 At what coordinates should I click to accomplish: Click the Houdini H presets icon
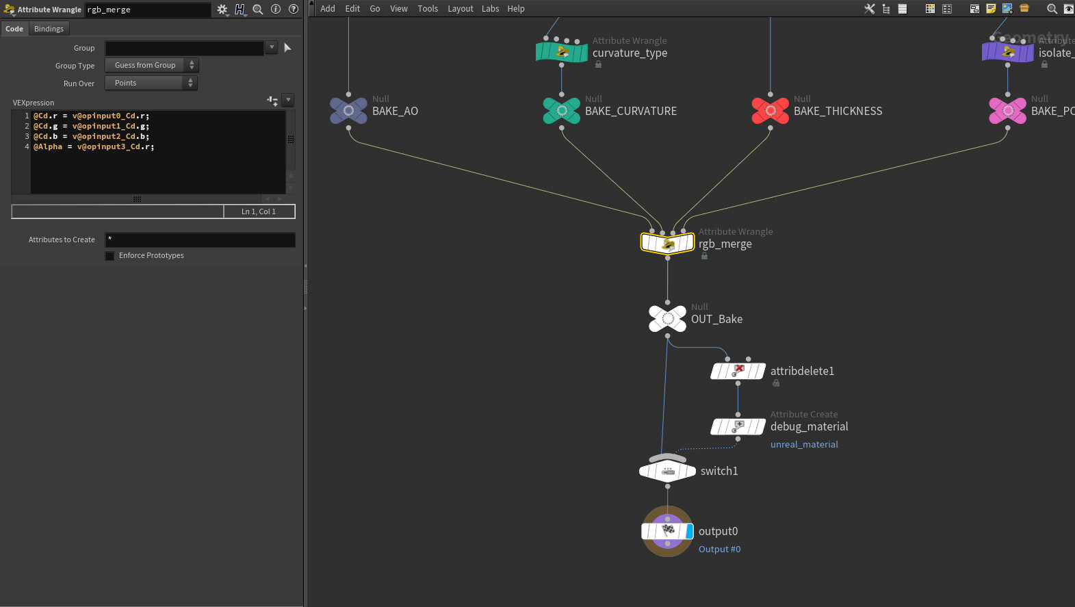[x=239, y=10]
